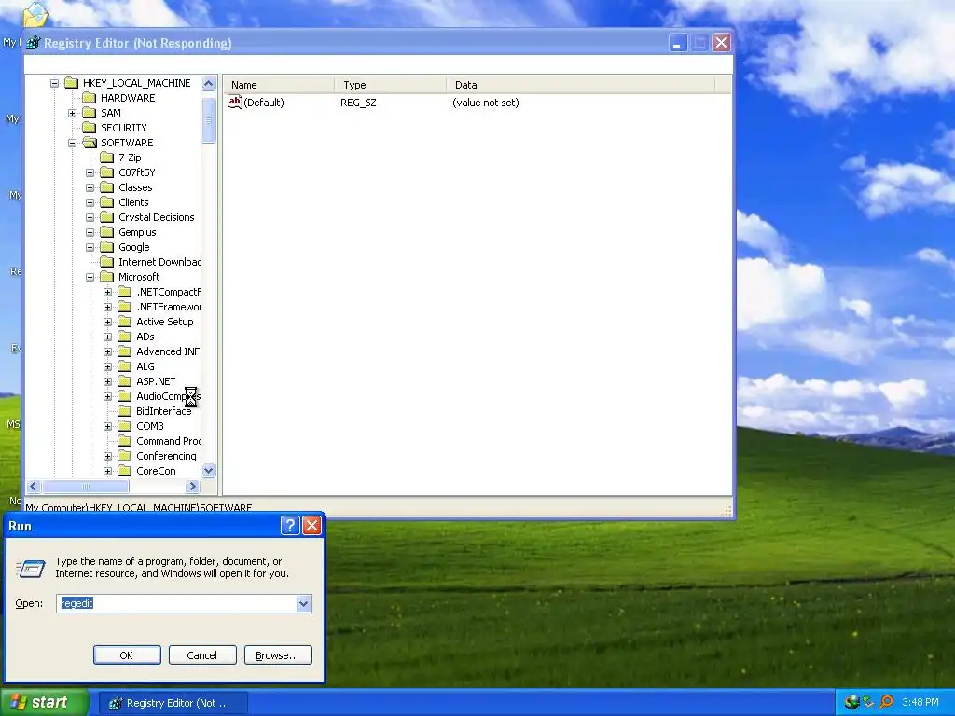Open the Windows Start menu
This screenshot has width=955, height=716.
tap(44, 703)
